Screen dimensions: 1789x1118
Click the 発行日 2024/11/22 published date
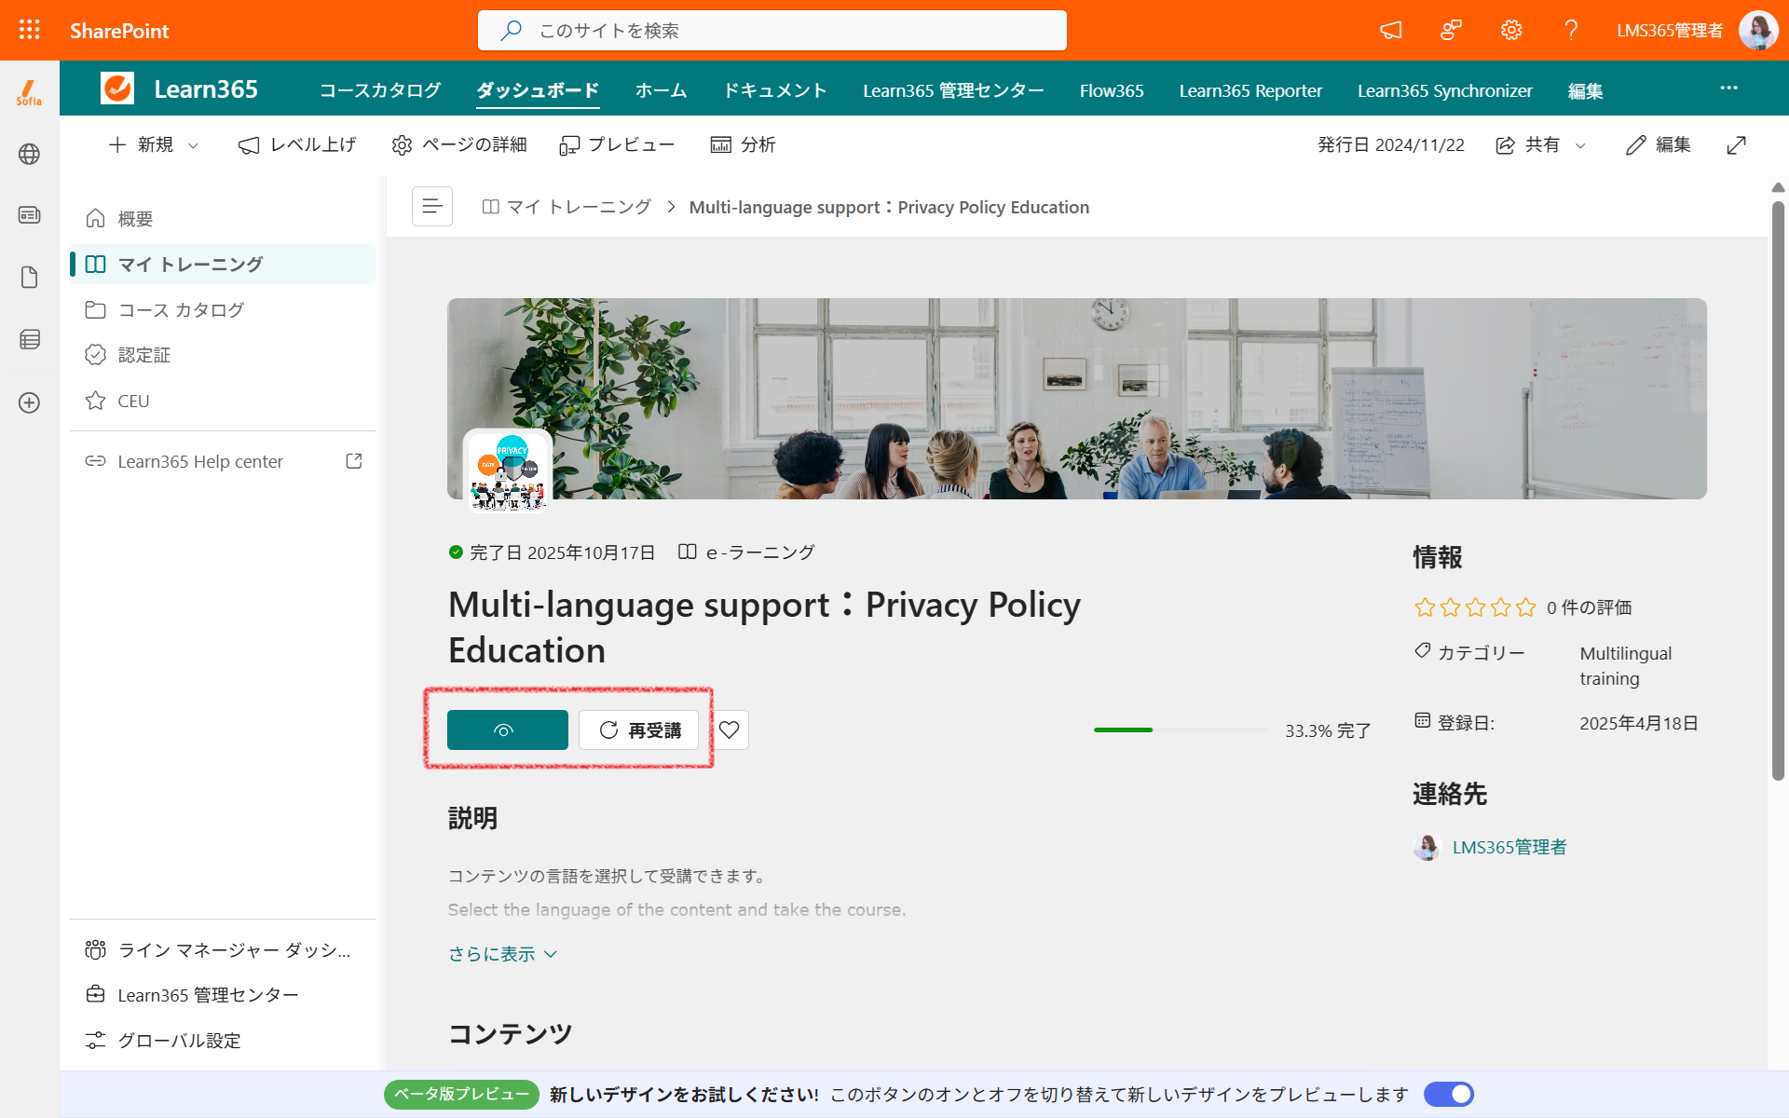pos(1391,145)
